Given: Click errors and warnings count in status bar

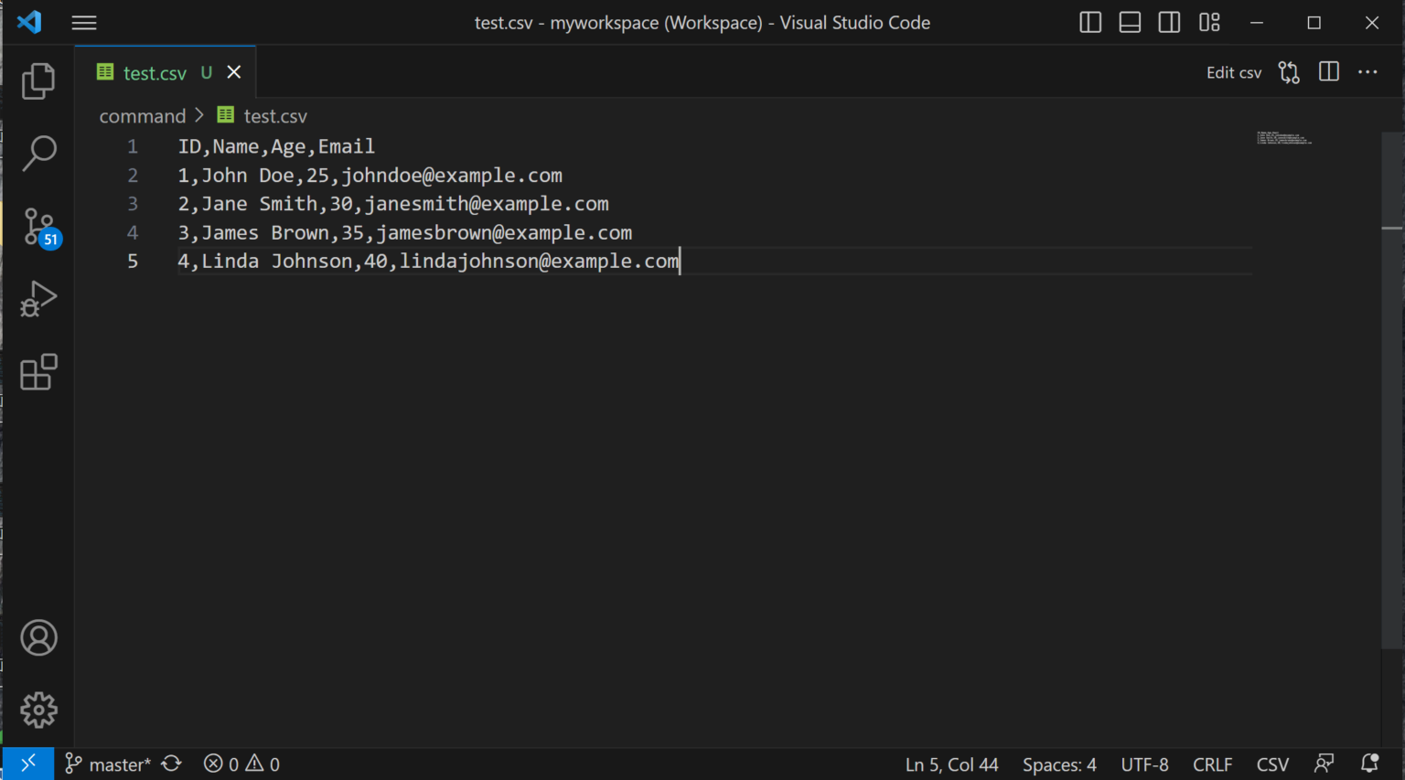Looking at the screenshot, I should click(x=241, y=764).
